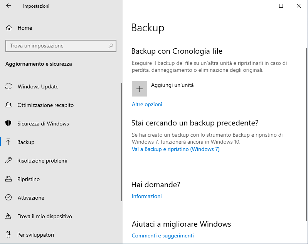
Task: Click the Windows Update sync icon
Action: 8,86
